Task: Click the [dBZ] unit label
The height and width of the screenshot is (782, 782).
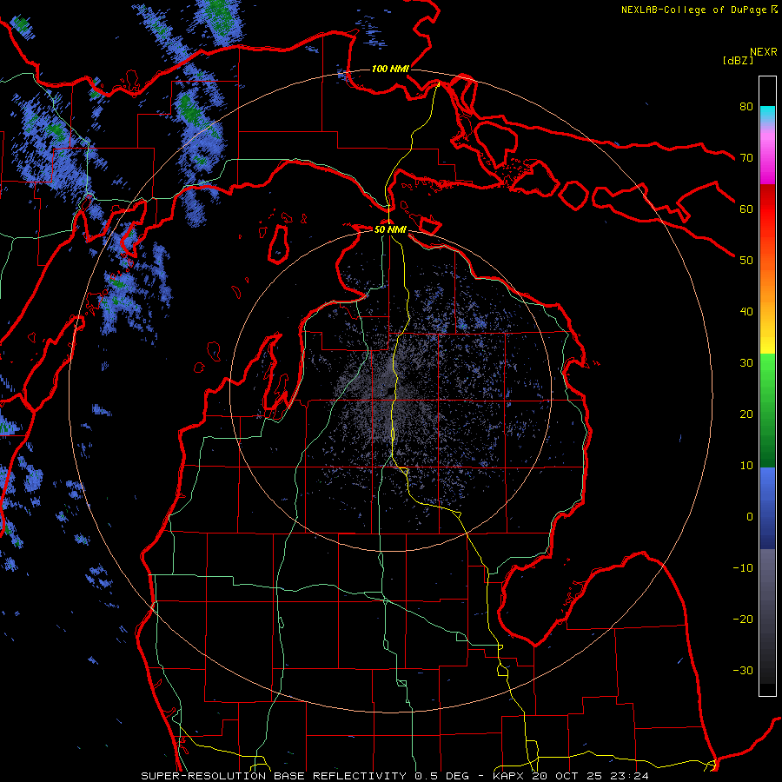Action: (x=738, y=60)
